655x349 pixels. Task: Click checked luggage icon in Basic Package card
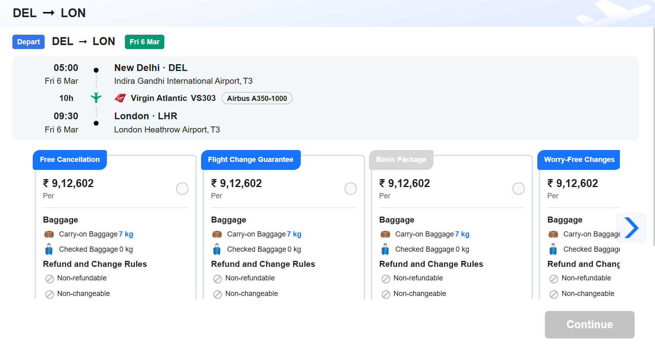tap(385, 250)
